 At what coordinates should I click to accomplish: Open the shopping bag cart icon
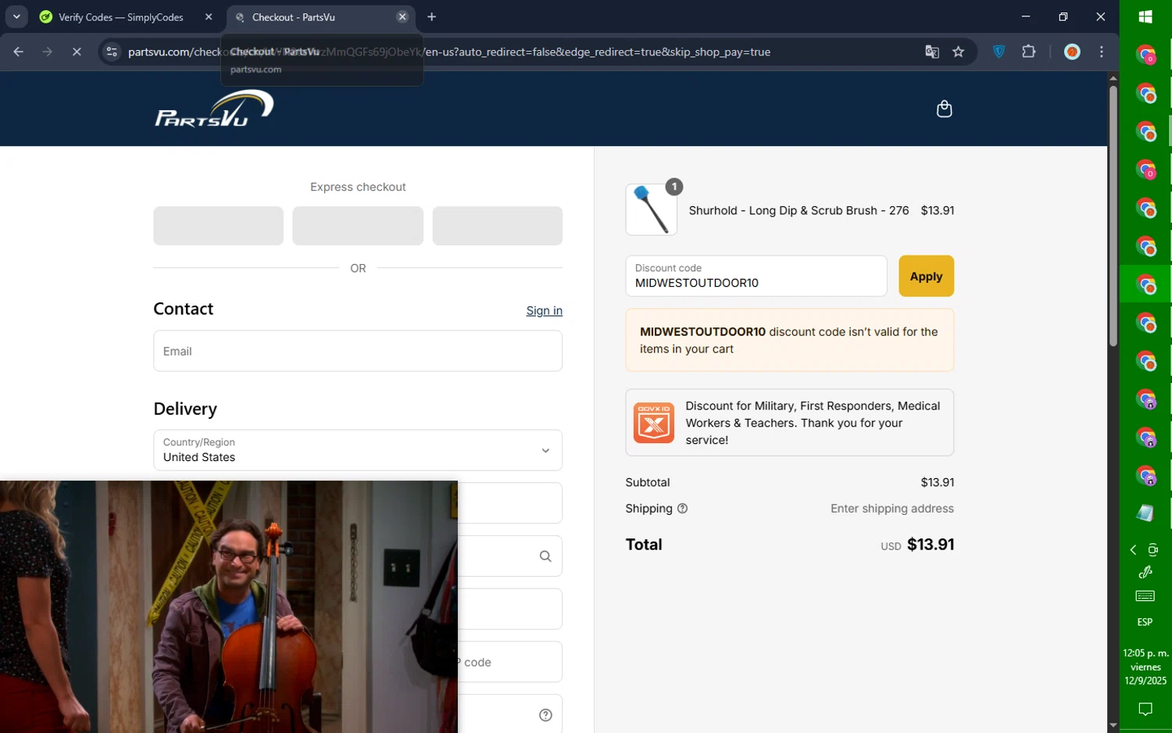944,109
